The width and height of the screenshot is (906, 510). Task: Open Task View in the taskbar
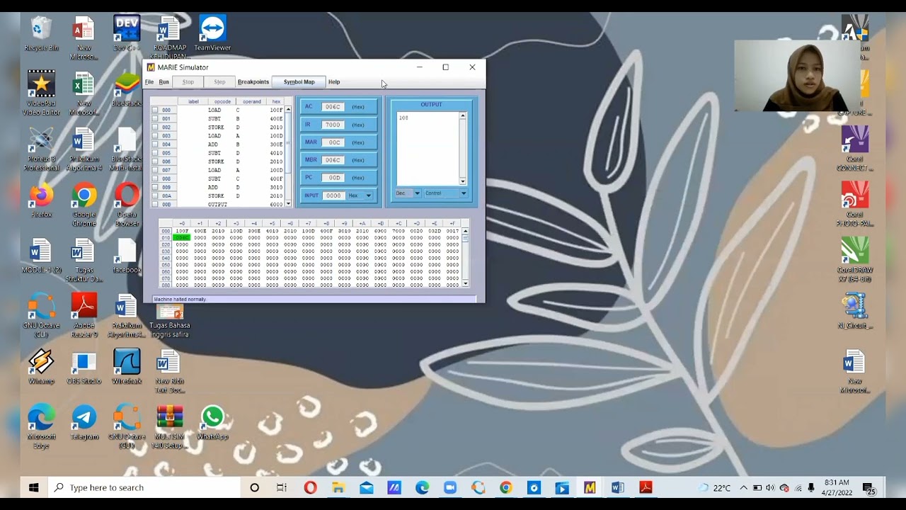(x=282, y=487)
